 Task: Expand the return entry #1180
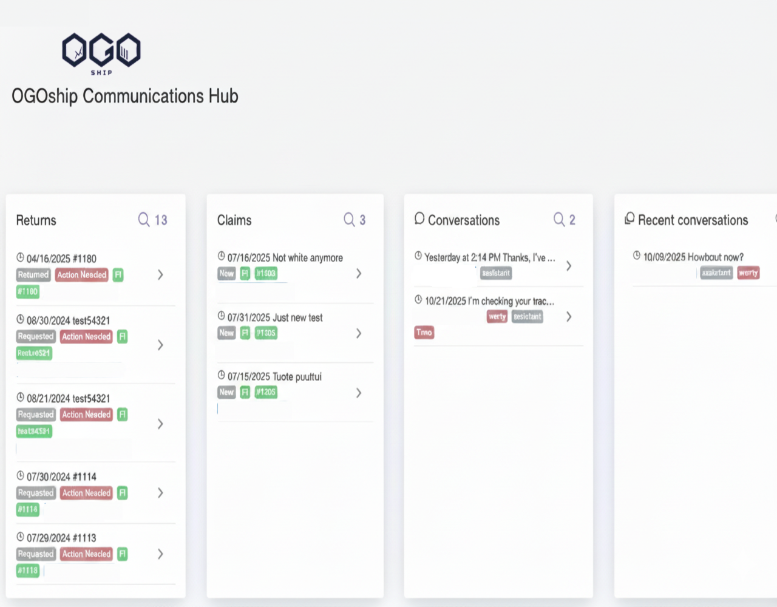click(x=160, y=274)
